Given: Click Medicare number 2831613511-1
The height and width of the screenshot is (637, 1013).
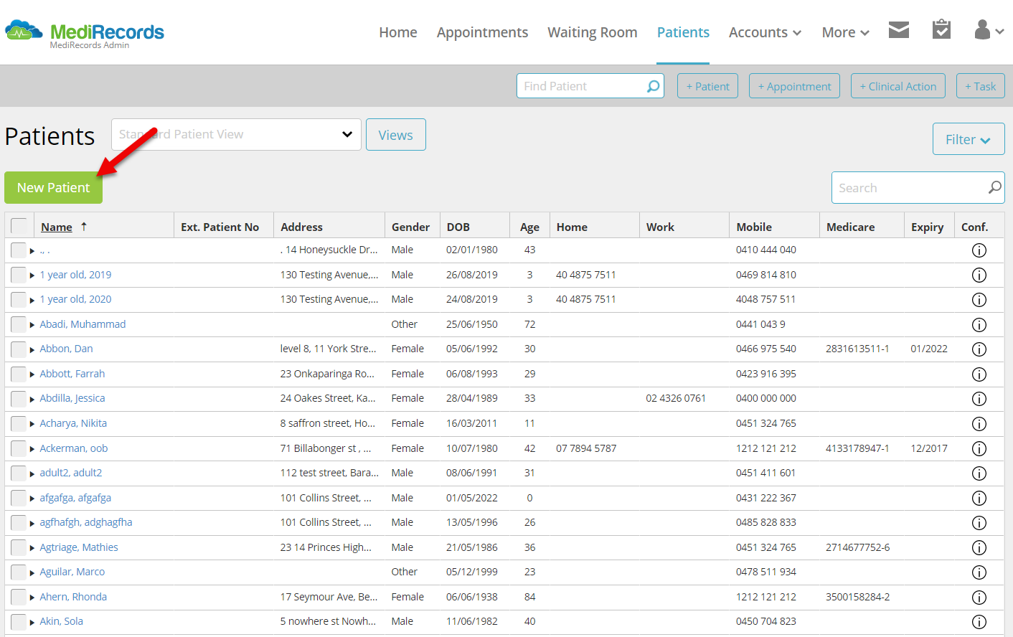Looking at the screenshot, I should (857, 349).
